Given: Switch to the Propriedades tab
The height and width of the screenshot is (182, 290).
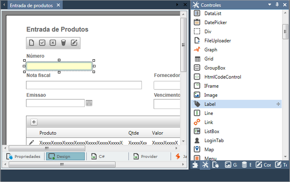Looking at the screenshot, I should click(23, 156).
